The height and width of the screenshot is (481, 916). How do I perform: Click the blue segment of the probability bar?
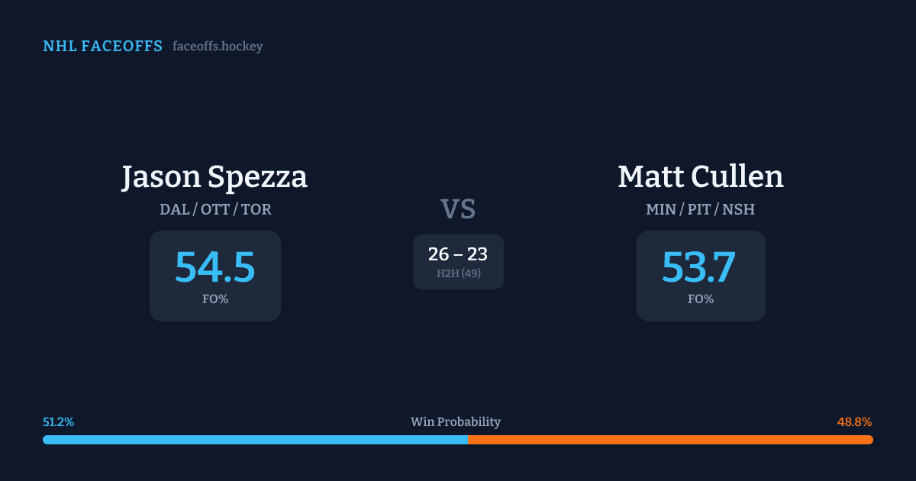[255, 440]
